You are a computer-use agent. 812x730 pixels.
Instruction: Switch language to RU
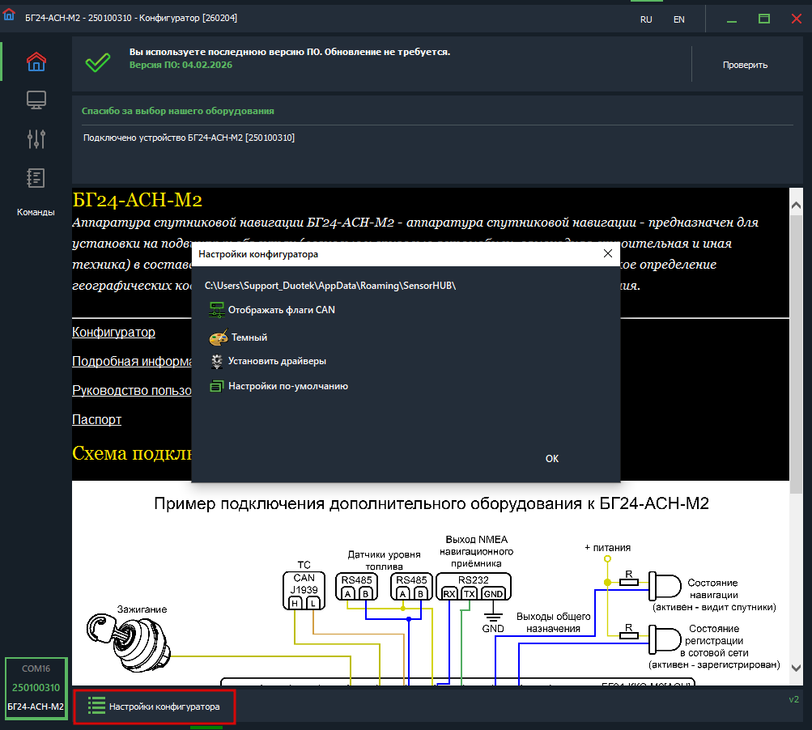(x=646, y=19)
